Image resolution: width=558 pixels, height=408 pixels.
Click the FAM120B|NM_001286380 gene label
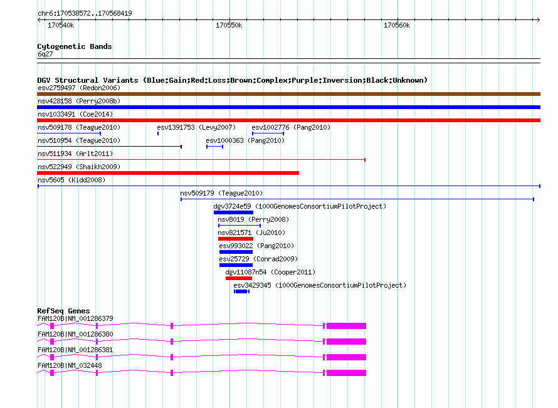pos(75,334)
